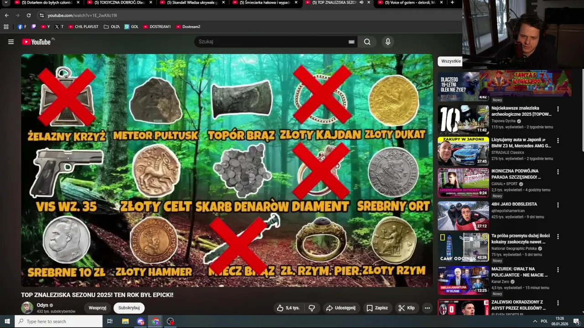The image size is (584, 328).
Task: Open video 'Ta próba przemytu dużej ilości kokainy'
Action: click(x=521, y=239)
